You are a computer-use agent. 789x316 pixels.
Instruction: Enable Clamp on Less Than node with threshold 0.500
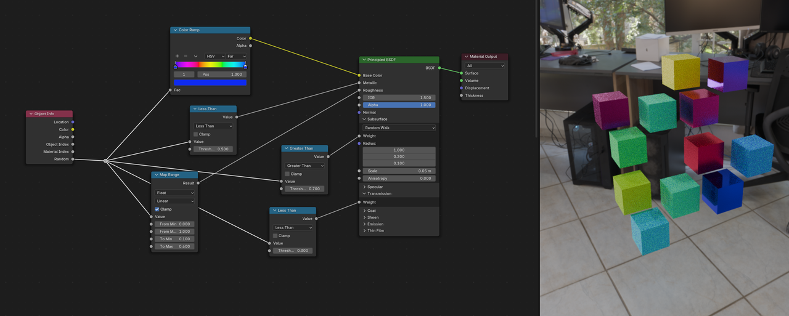tap(196, 134)
